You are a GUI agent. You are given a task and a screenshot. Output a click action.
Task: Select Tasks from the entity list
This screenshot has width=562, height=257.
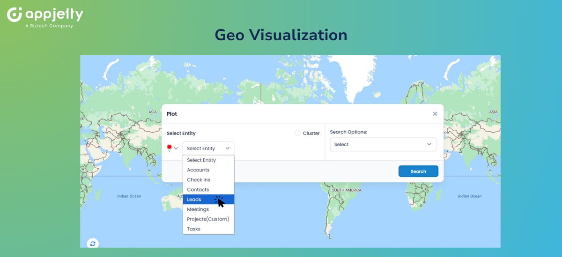[193, 229]
